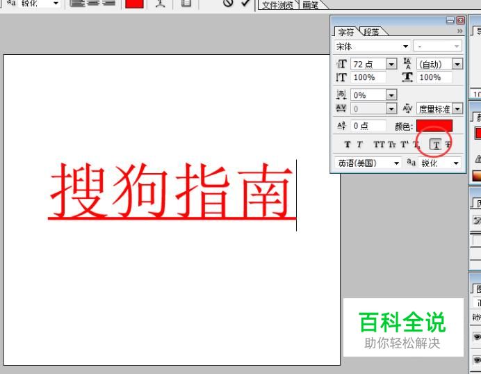Click red text color swatch in options bar

pos(134,3)
